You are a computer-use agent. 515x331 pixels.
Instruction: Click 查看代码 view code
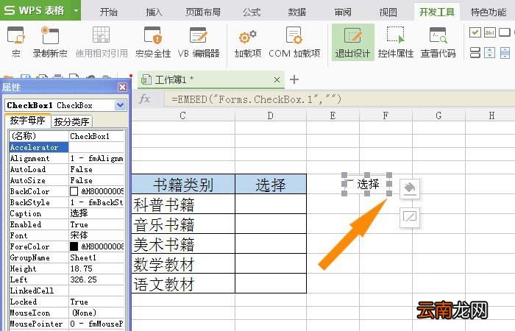coord(438,43)
